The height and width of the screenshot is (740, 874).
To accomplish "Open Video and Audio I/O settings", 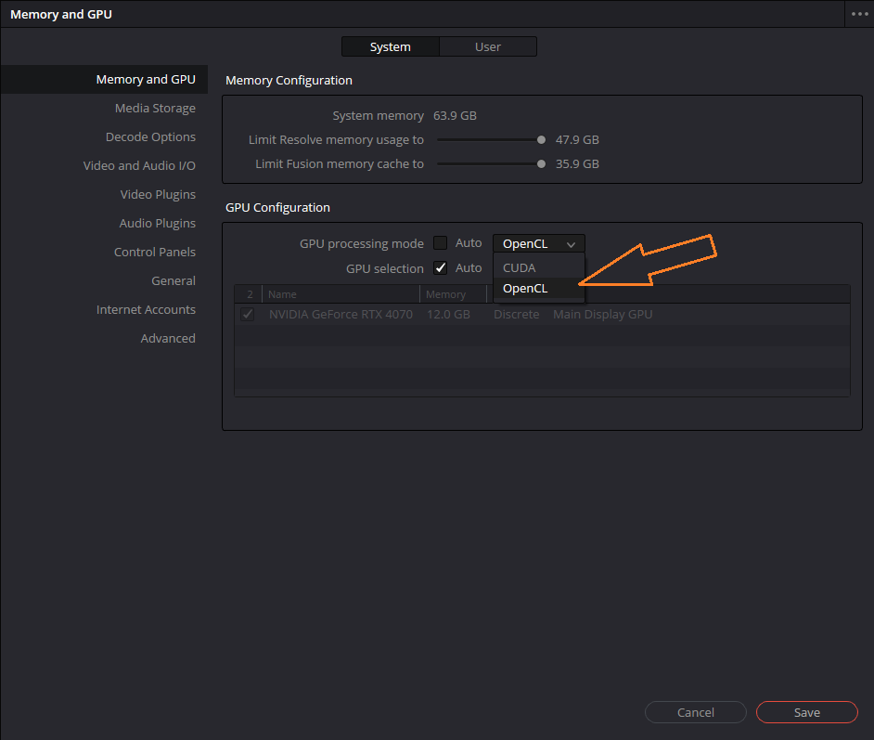I will pos(139,165).
